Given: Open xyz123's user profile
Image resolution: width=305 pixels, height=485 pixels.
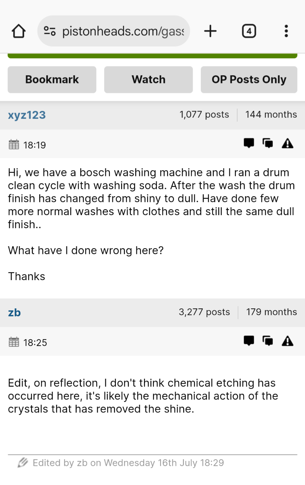Looking at the screenshot, I should 27,115.
